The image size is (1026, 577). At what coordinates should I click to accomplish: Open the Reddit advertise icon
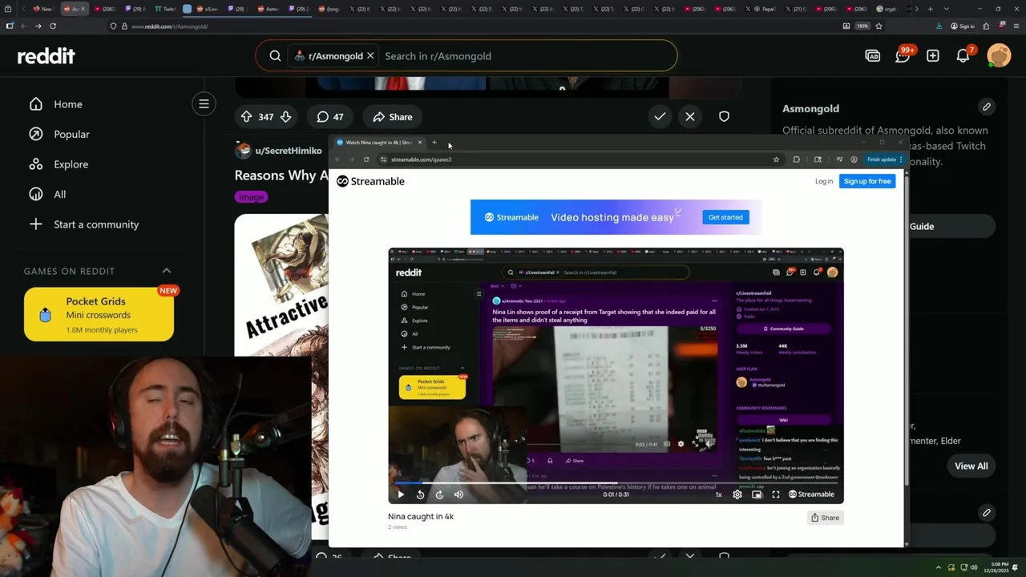point(873,55)
